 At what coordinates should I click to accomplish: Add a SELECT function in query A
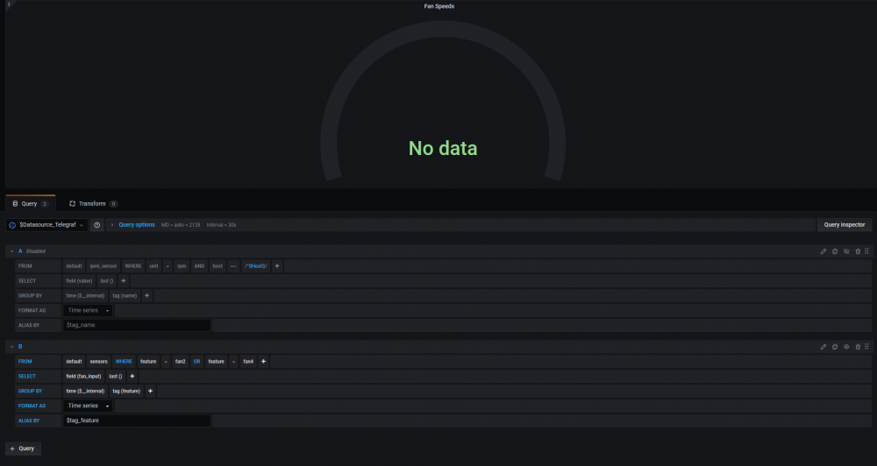[x=124, y=281]
